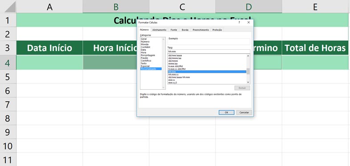This screenshot has width=350, height=166.
Task: Select row 10 header
Action: click(8, 146)
